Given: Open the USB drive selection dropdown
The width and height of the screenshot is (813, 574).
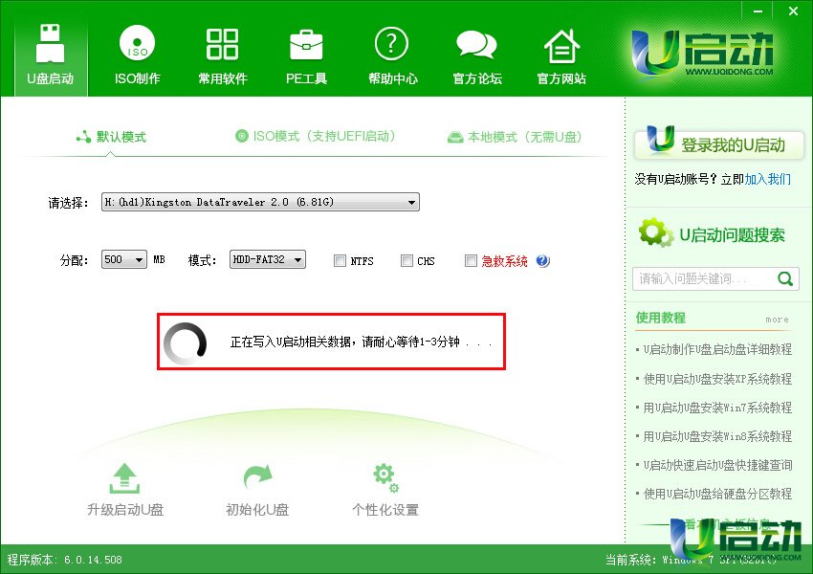Looking at the screenshot, I should [260, 202].
